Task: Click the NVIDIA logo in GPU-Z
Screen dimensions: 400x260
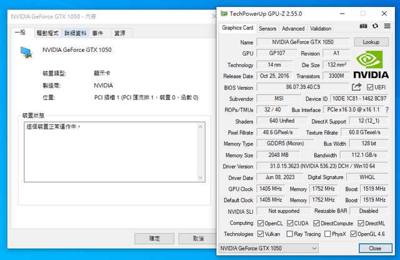Action: [x=371, y=64]
